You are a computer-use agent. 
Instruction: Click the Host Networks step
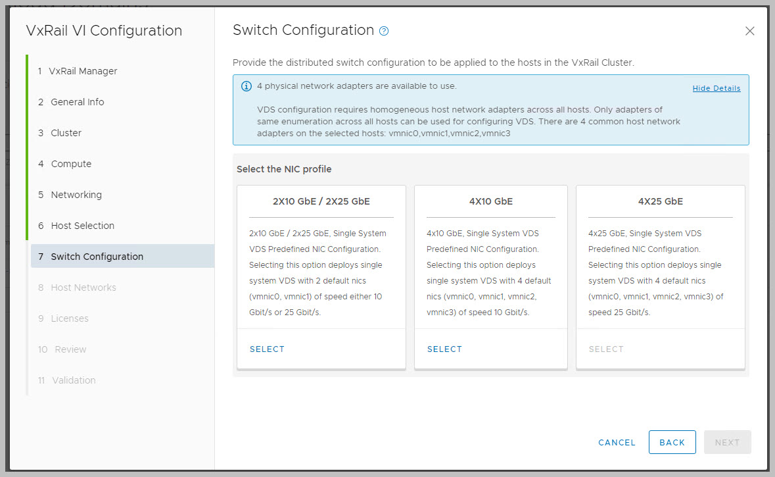83,288
